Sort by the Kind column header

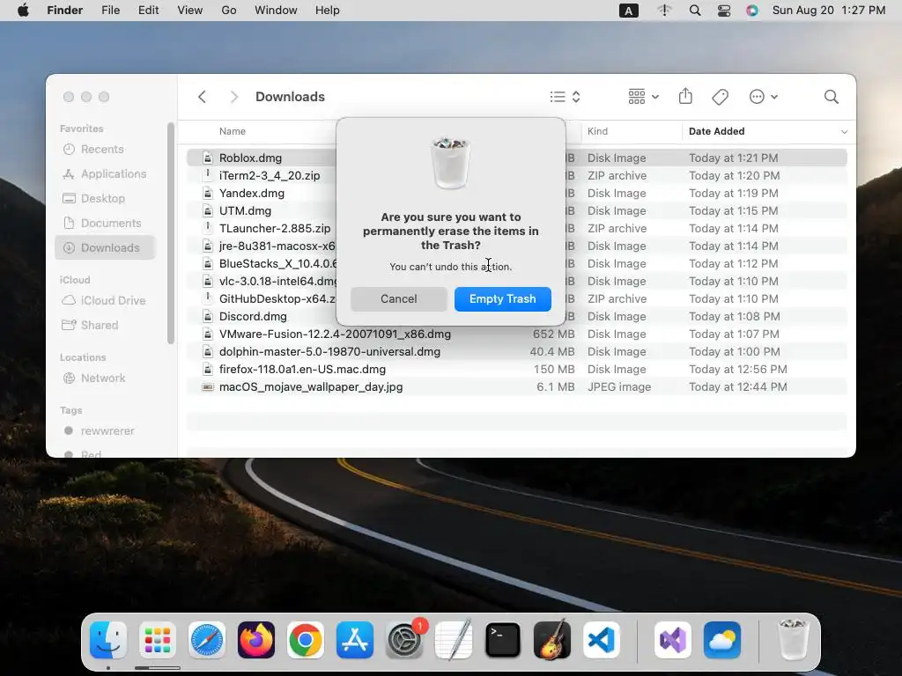pos(597,131)
